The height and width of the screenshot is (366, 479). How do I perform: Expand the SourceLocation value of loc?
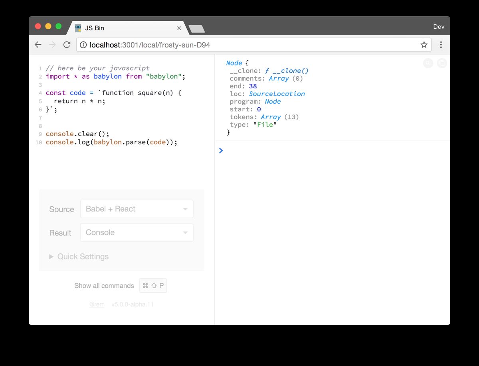pos(277,94)
